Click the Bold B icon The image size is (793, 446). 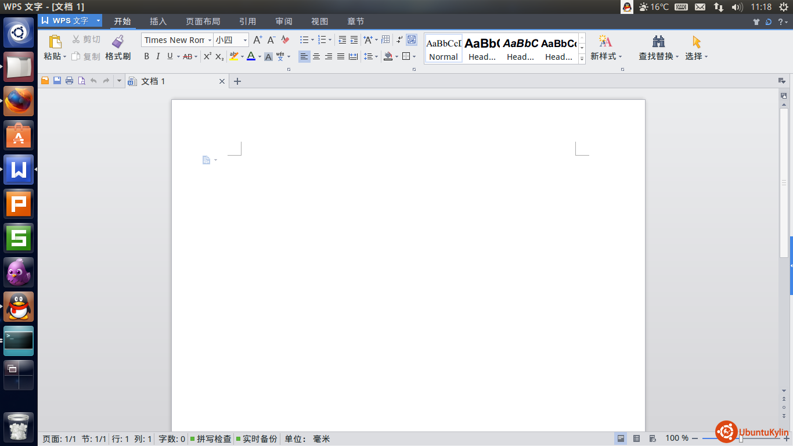click(x=146, y=56)
